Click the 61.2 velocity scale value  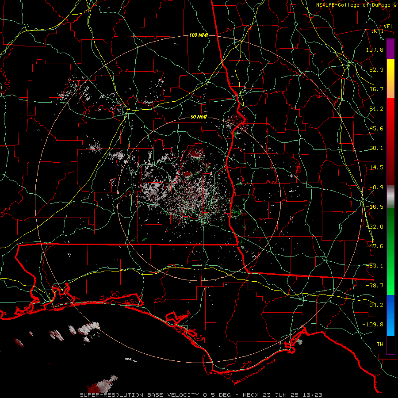tap(376, 109)
